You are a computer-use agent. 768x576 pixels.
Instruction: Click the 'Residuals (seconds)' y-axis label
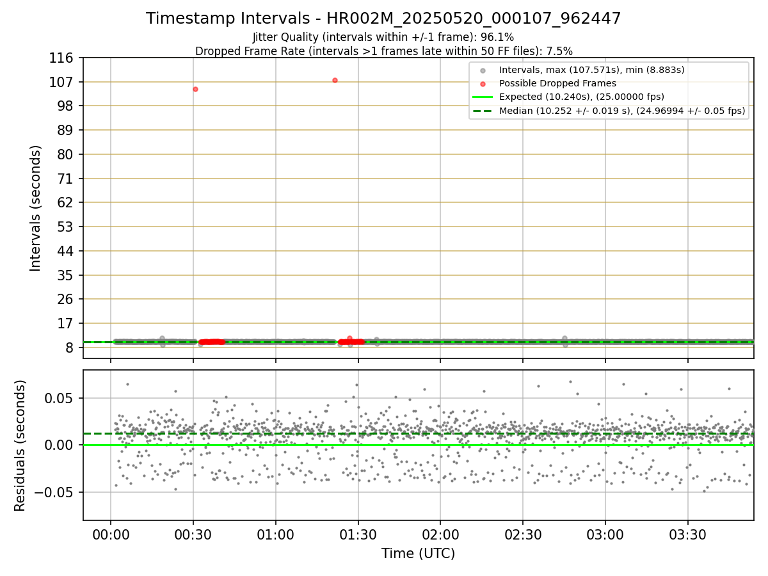(x=20, y=445)
